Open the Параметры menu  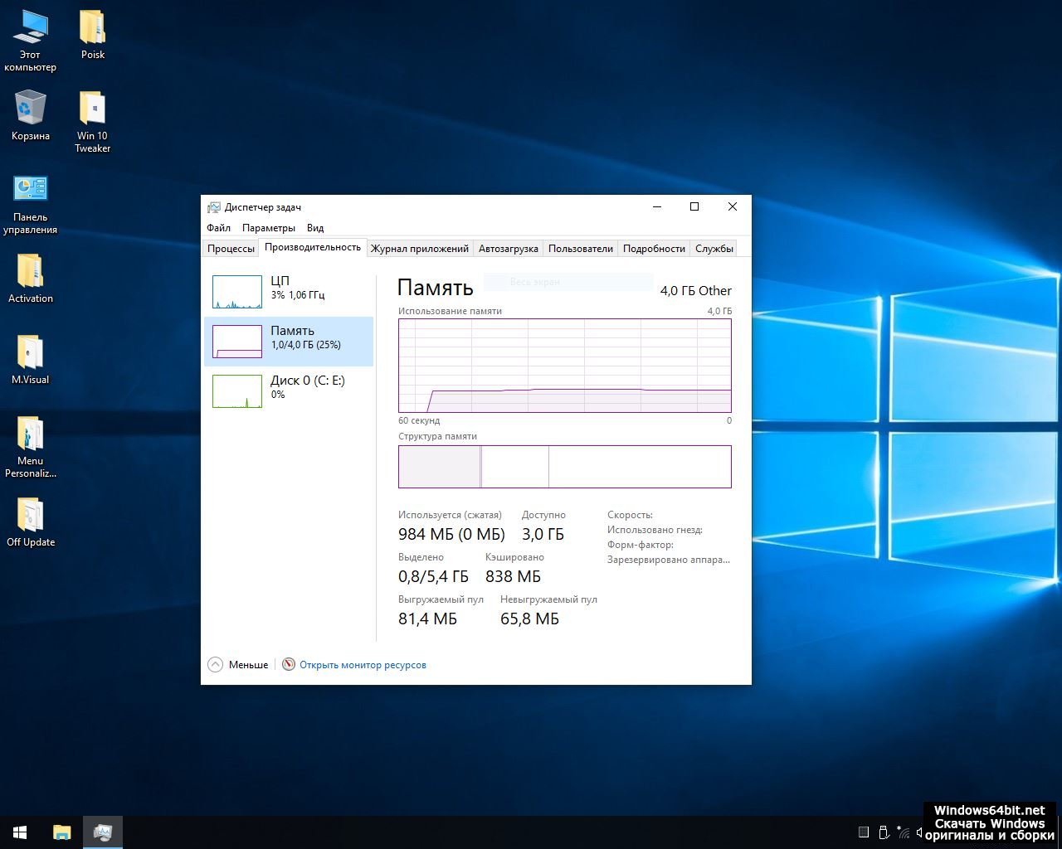click(x=268, y=228)
